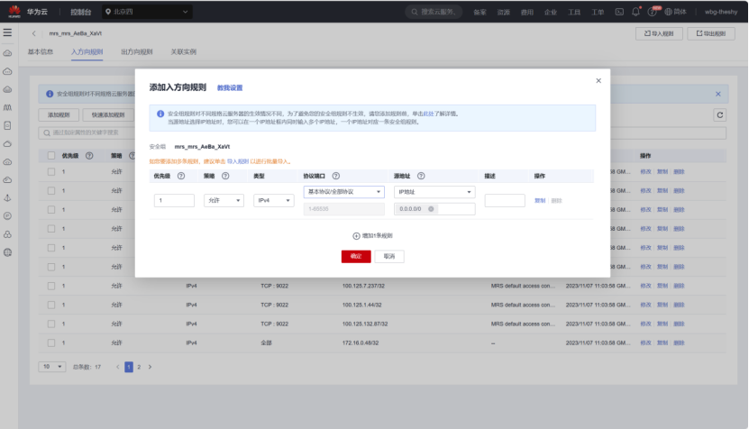Click the 此处 link in the notice
Viewport: 749px width, 429px height.
tap(428, 114)
